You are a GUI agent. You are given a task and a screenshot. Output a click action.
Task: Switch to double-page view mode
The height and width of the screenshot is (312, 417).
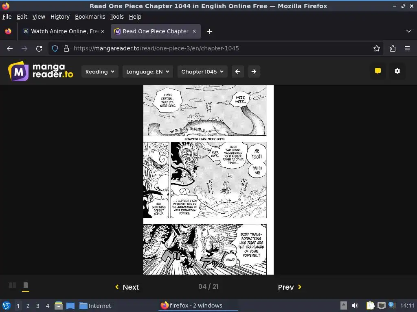(x=13, y=285)
